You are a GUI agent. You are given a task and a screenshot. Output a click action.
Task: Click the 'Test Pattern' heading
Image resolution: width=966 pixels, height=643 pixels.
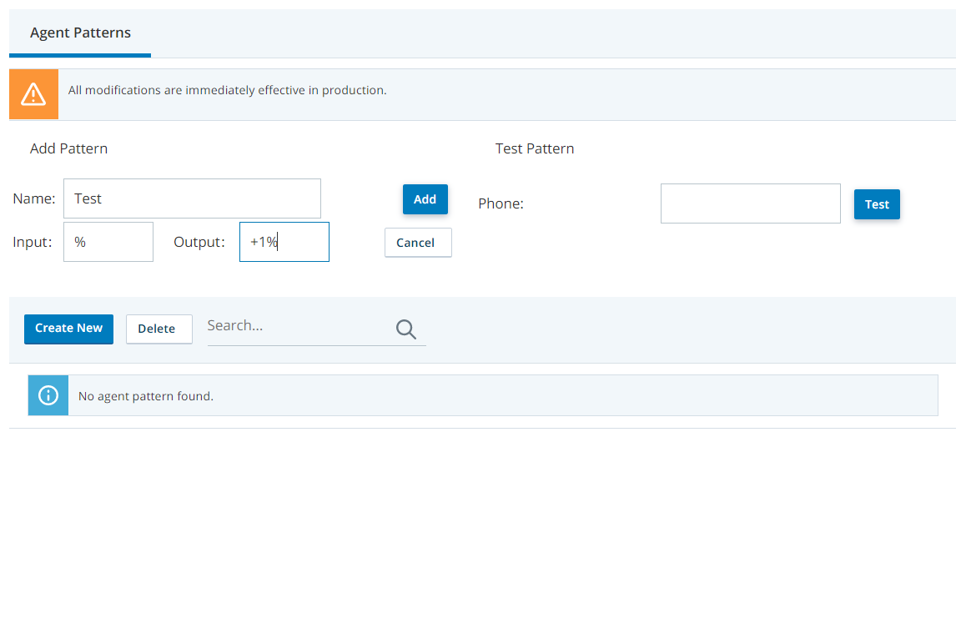[x=535, y=148]
